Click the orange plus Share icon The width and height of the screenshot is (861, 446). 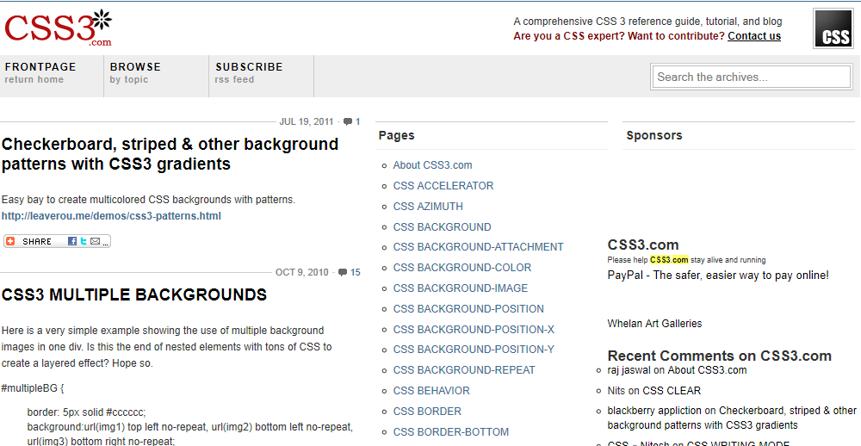pyautogui.click(x=10, y=241)
